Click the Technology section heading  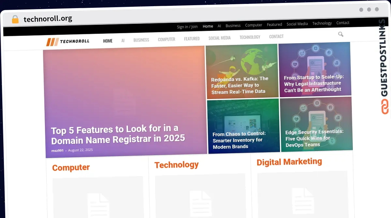point(176,165)
